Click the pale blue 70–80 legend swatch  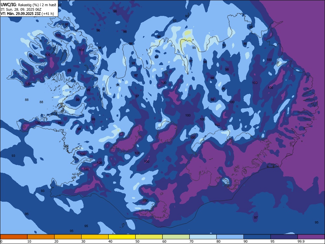click(203, 237)
